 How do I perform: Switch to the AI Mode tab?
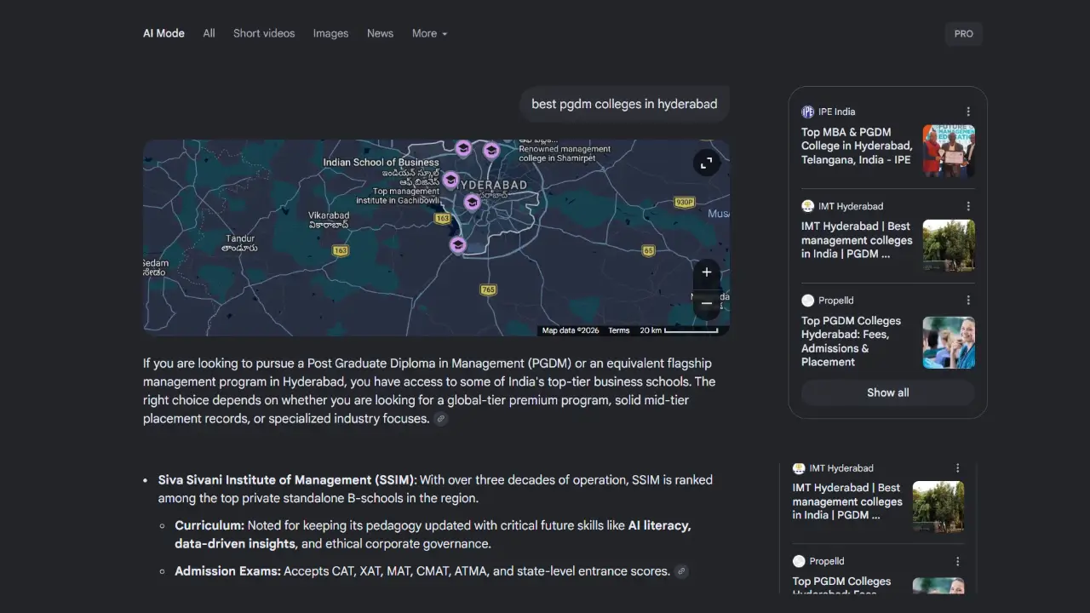(163, 33)
